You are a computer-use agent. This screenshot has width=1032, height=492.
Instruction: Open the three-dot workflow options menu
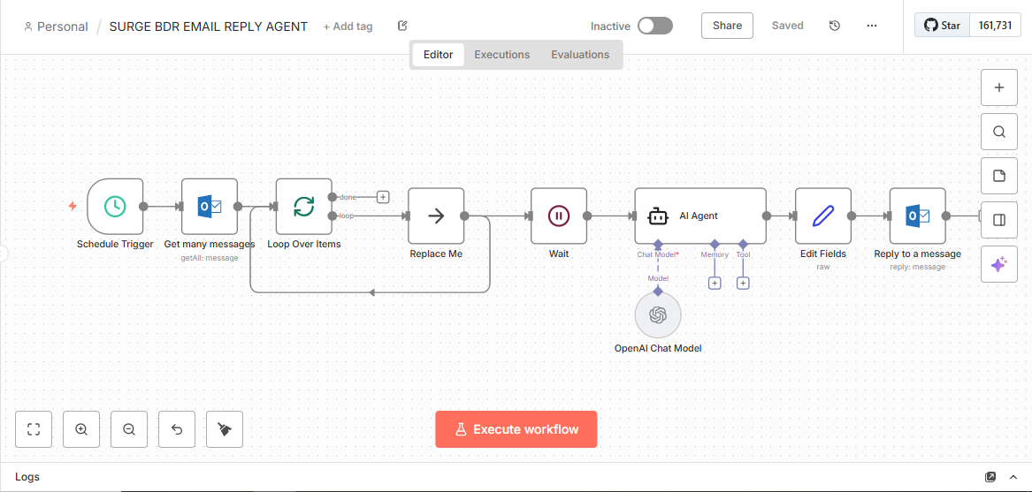pyautogui.click(x=872, y=26)
